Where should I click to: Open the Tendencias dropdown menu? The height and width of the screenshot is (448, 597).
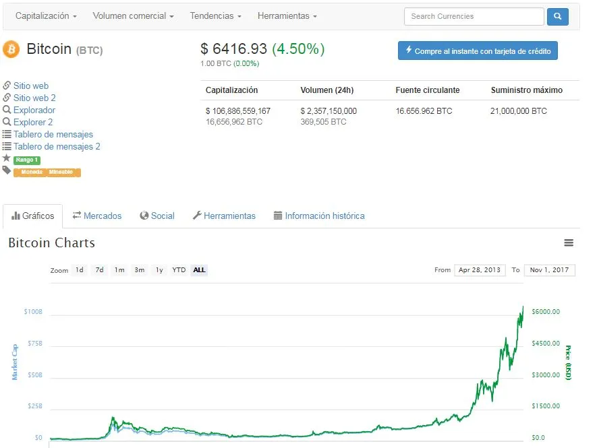215,16
